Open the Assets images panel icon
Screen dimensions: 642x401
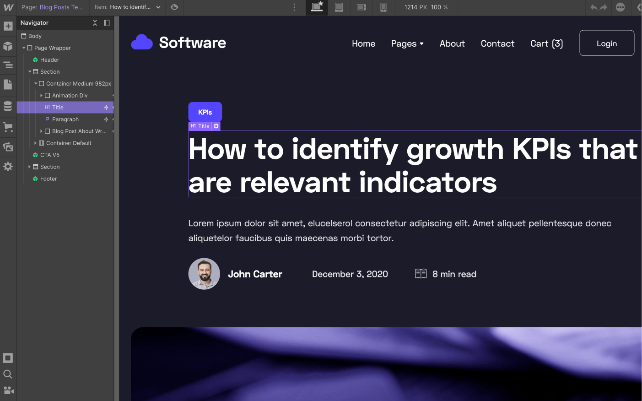point(8,147)
